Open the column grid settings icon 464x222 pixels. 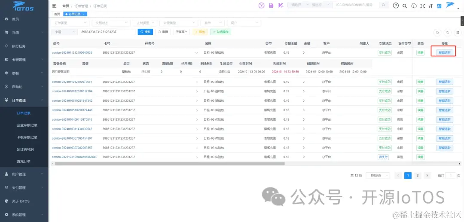[458, 33]
